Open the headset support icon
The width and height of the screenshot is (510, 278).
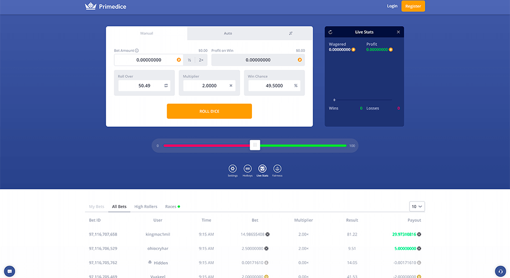pyautogui.click(x=500, y=271)
